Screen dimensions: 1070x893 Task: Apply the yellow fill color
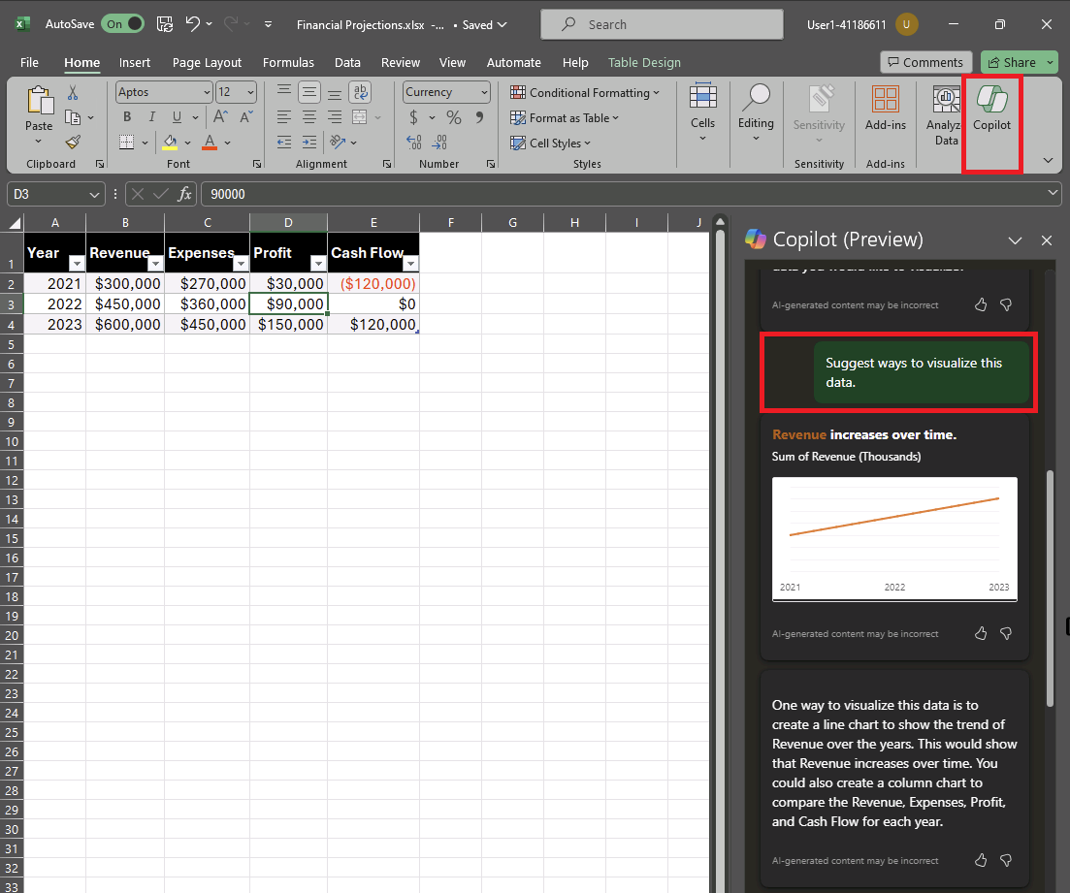(x=170, y=143)
